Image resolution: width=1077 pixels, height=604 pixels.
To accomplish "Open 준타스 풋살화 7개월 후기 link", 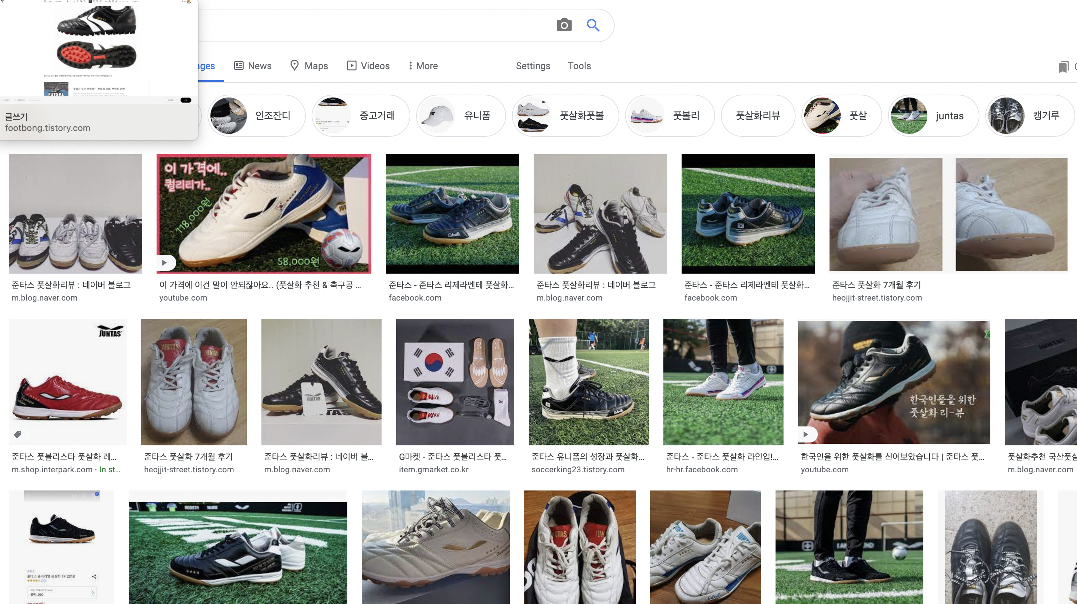I will coord(876,285).
